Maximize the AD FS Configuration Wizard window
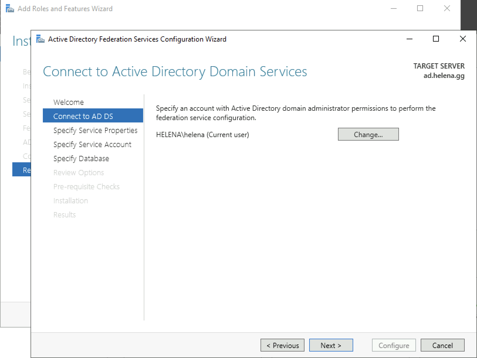Image resolution: width=477 pixels, height=358 pixels. pos(436,39)
